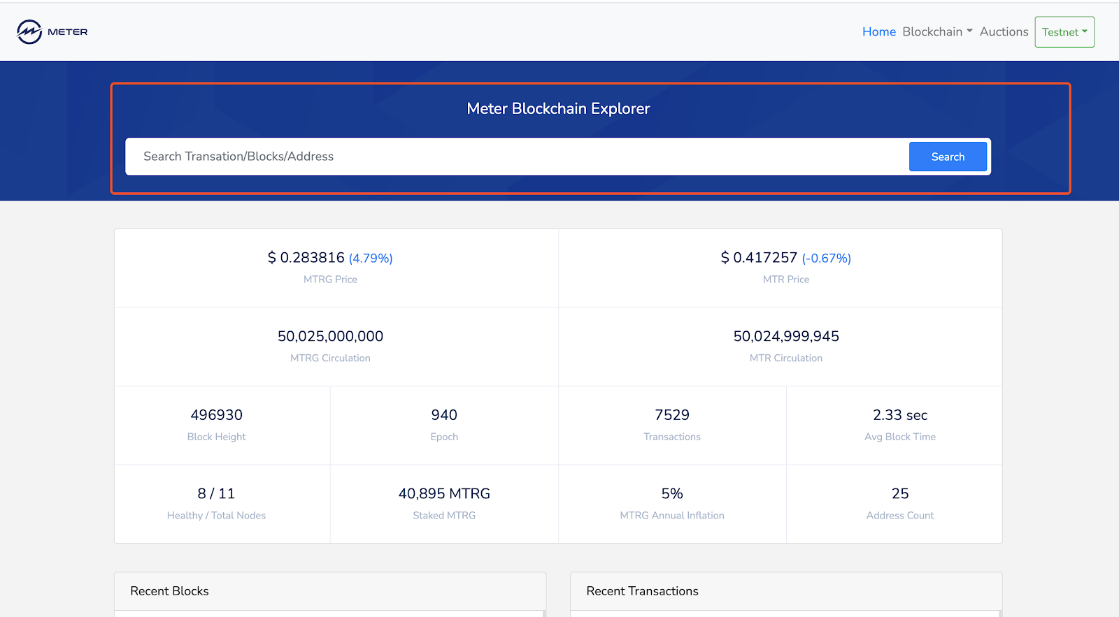Click the blue Search button
Screen dimensions: 1119x617
[948, 157]
